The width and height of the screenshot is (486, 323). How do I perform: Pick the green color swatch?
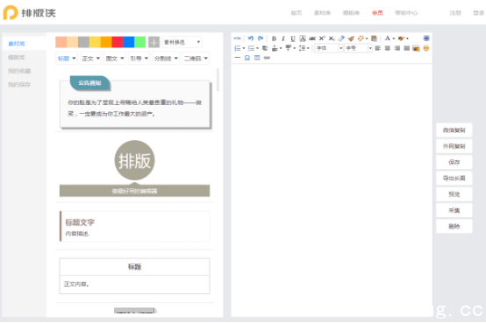click(139, 42)
